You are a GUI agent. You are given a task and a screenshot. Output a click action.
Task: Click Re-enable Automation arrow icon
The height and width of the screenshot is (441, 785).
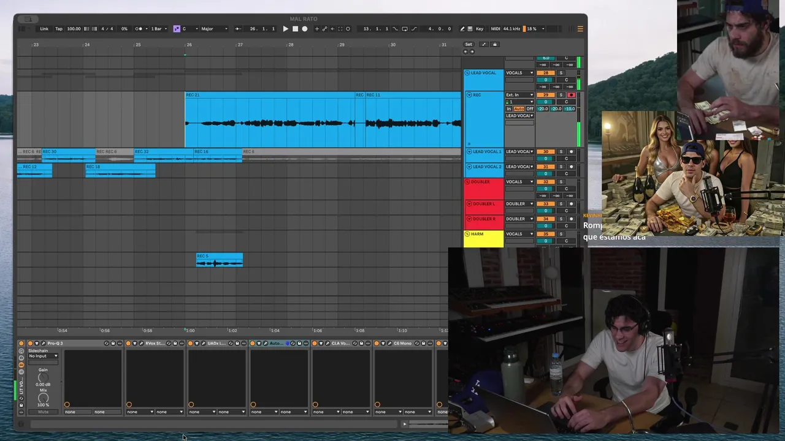tap(332, 29)
